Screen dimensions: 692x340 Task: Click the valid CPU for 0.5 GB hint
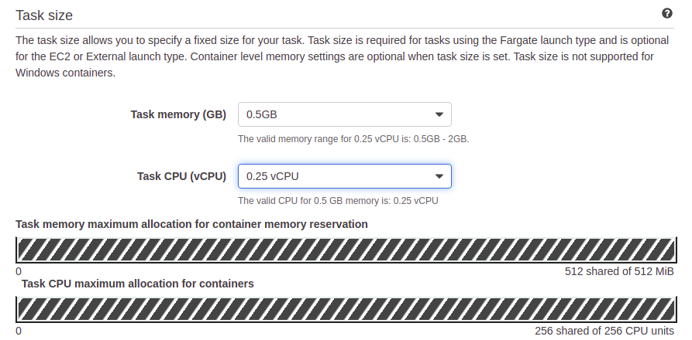(338, 201)
